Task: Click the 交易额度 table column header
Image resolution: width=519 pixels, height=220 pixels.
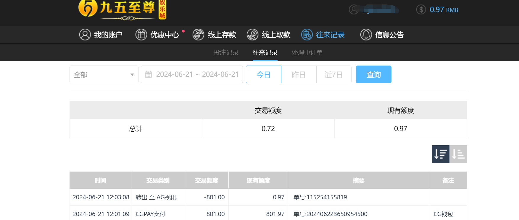Action: pyautogui.click(x=207, y=180)
